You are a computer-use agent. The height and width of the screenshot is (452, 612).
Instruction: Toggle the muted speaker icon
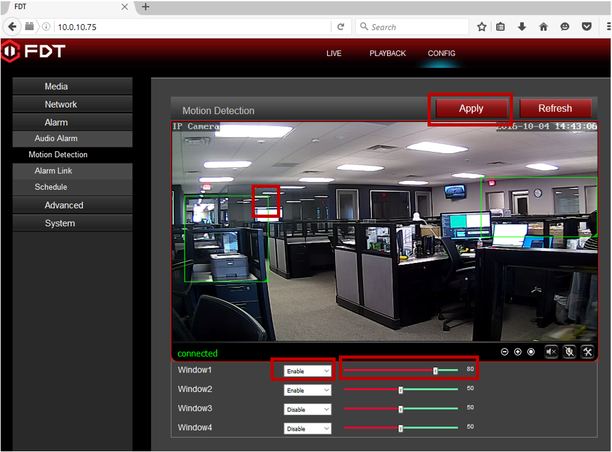click(551, 352)
